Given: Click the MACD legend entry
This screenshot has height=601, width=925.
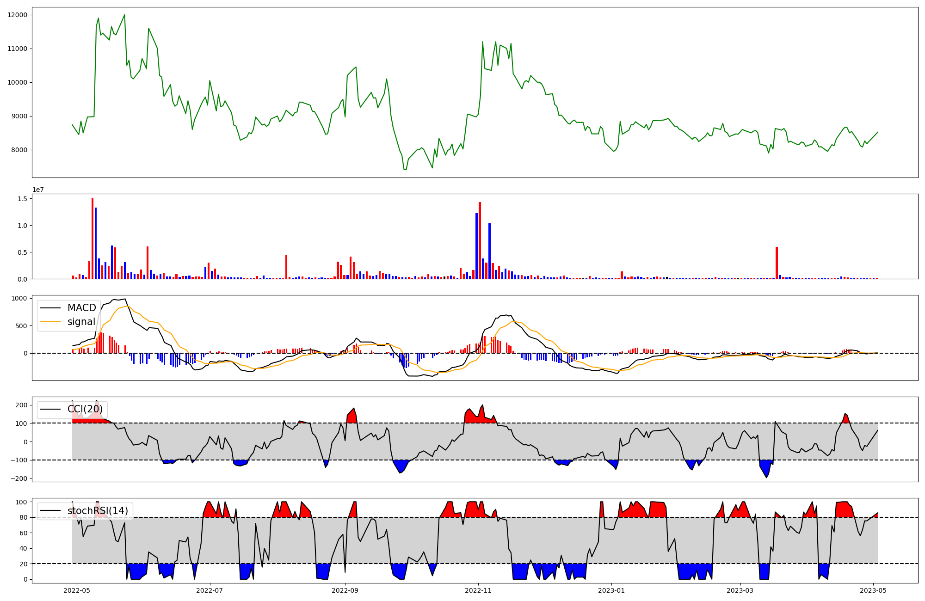Looking at the screenshot, I should (x=81, y=308).
